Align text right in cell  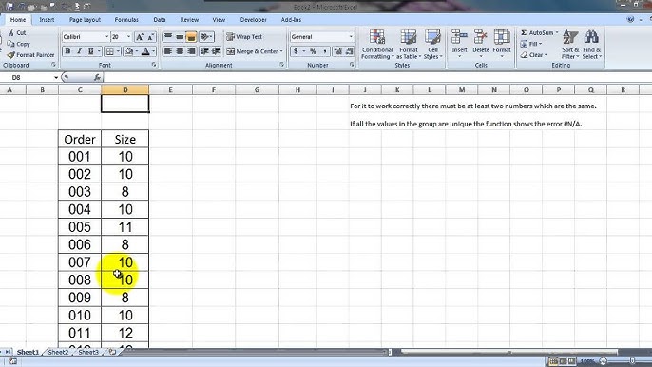[x=191, y=51]
